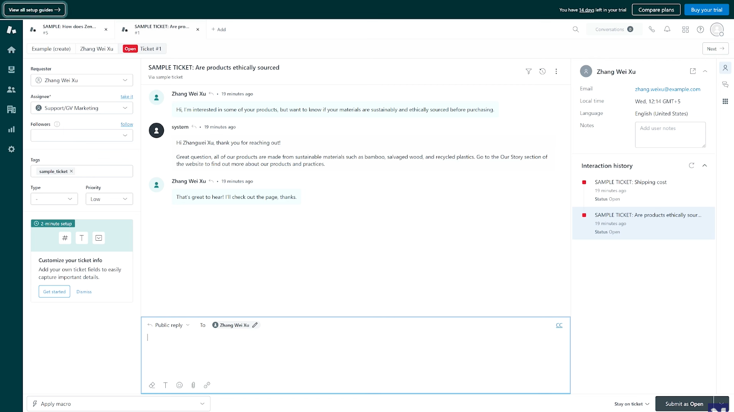
Task: Clear formatting with eraser icon
Action: [152, 385]
